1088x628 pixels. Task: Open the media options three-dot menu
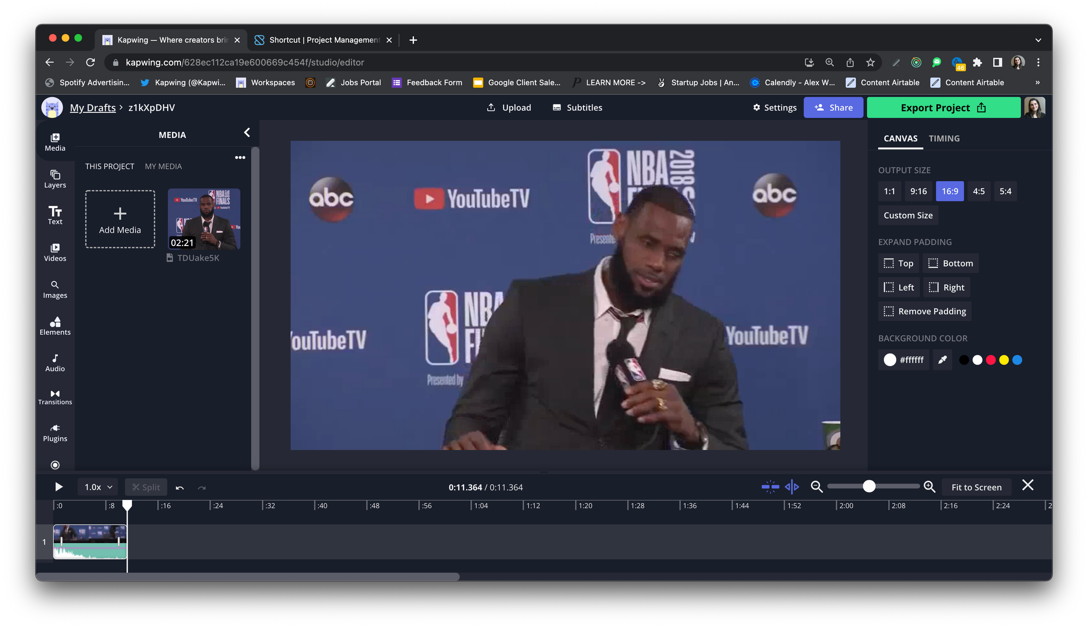click(240, 157)
